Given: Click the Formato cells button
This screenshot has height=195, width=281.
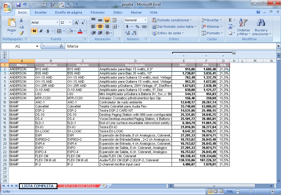Looking at the screenshot, I should point(212,33).
